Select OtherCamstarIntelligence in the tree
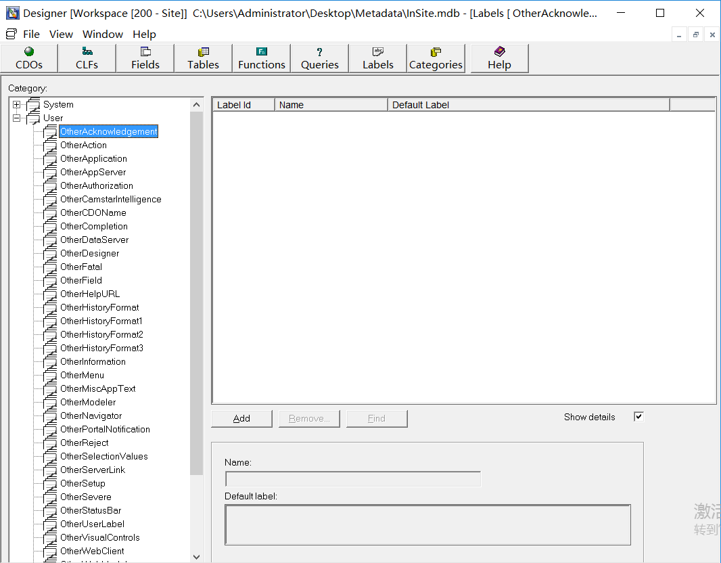 coord(110,199)
